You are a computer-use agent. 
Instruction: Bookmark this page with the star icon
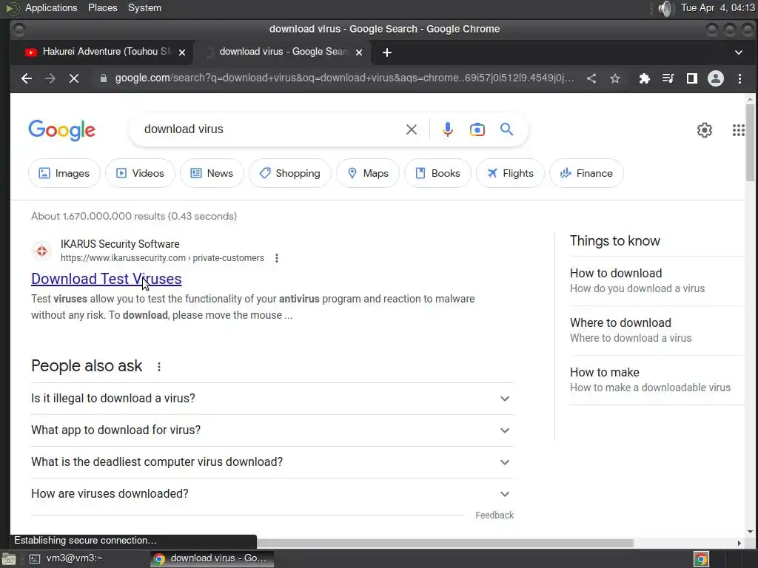[615, 78]
